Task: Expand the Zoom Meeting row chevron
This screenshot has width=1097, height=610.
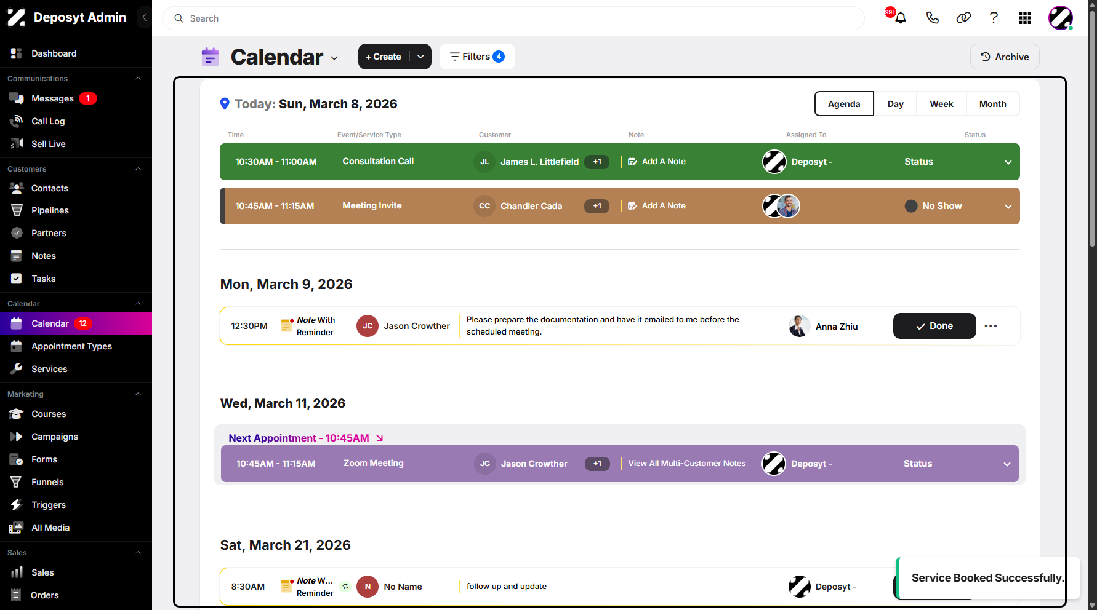Action: tap(1007, 464)
